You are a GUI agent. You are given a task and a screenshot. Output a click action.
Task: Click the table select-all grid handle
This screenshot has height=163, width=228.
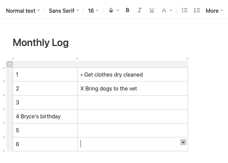click(x=9, y=64)
